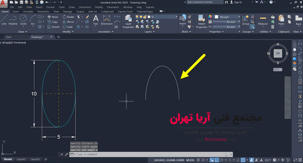
Task: Select the Arc tool
Action: click(x=33, y=20)
